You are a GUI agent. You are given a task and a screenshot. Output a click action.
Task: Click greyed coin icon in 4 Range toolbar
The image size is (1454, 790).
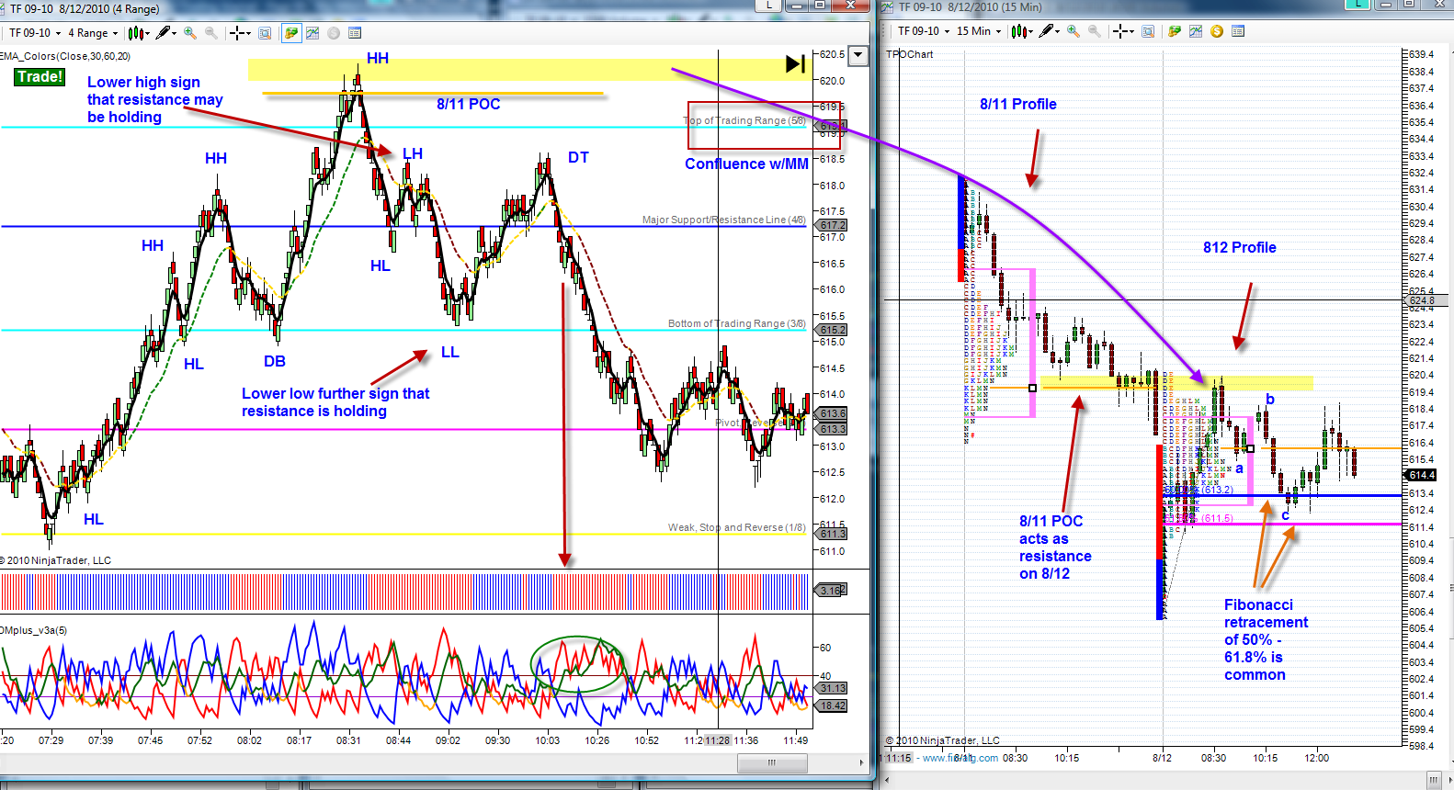[x=334, y=33]
